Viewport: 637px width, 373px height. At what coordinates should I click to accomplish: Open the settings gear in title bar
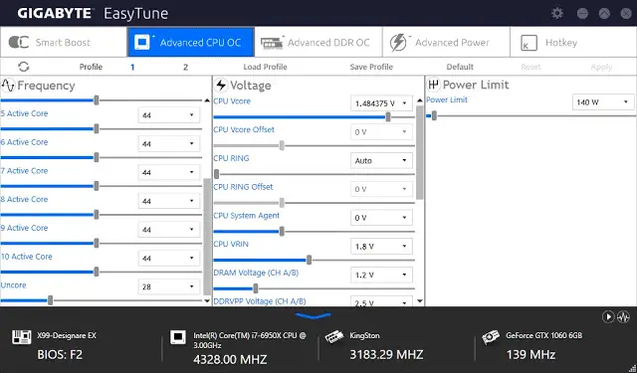tap(557, 13)
